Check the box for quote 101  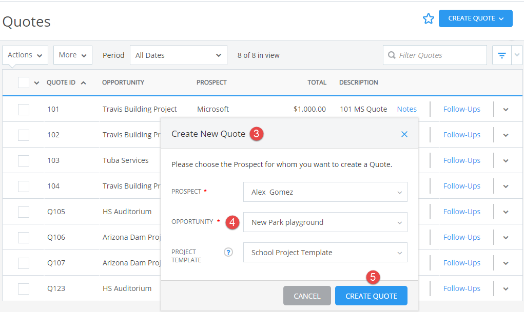(x=24, y=110)
